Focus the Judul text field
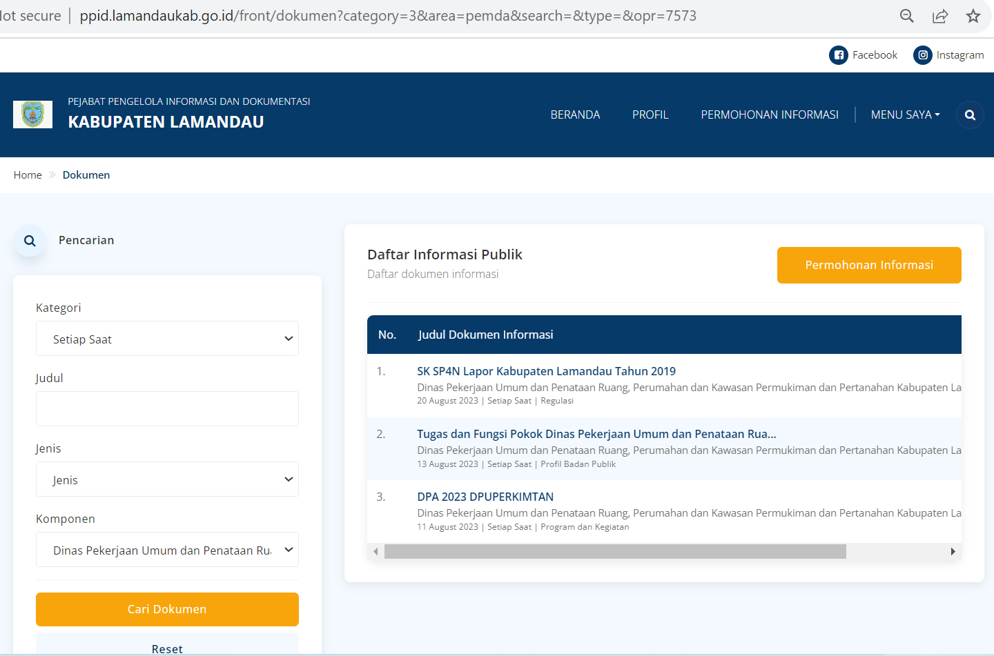This screenshot has height=656, width=994. click(x=167, y=409)
